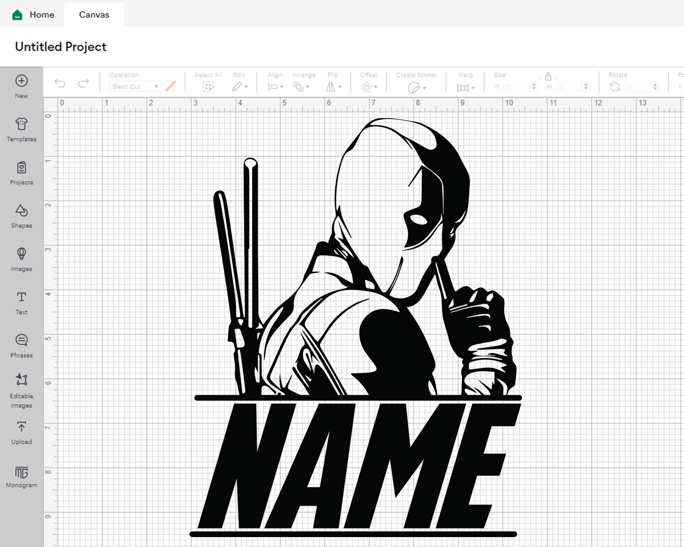The image size is (684, 547).
Task: Open the Operation Basic Cut dropdown
Action: coord(136,86)
